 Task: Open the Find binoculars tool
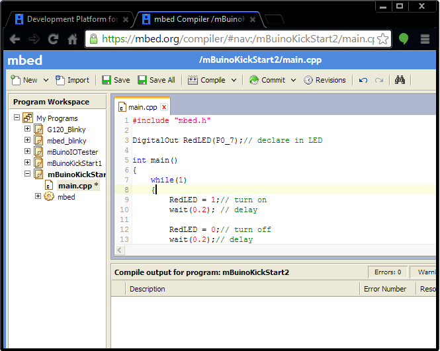click(x=400, y=80)
